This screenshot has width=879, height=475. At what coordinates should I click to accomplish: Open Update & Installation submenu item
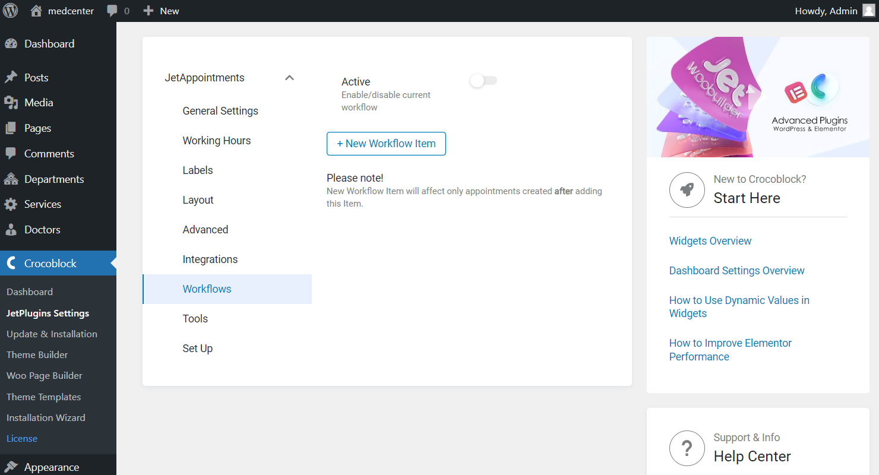coord(52,334)
